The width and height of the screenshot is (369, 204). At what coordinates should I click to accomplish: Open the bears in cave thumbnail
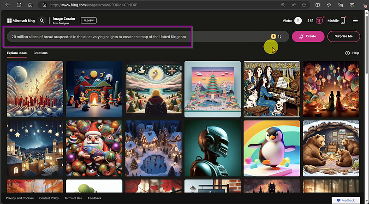coord(331,148)
